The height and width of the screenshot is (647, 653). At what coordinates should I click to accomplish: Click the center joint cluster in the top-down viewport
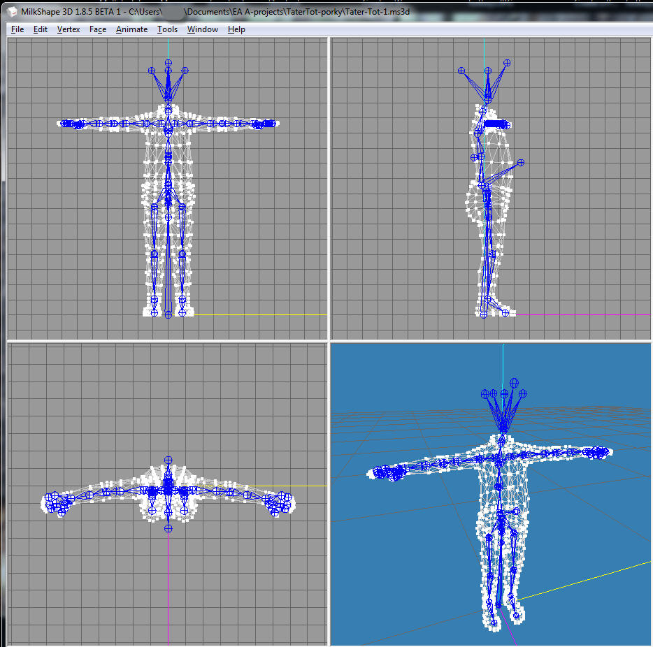(x=168, y=489)
